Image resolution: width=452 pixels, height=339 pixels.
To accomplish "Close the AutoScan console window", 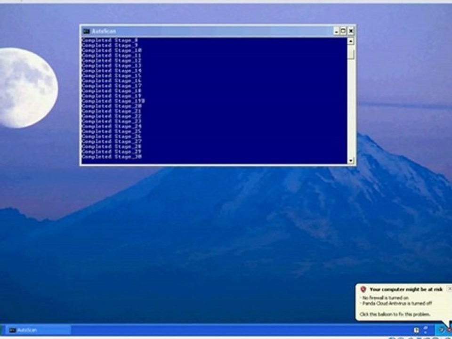I will [x=350, y=31].
